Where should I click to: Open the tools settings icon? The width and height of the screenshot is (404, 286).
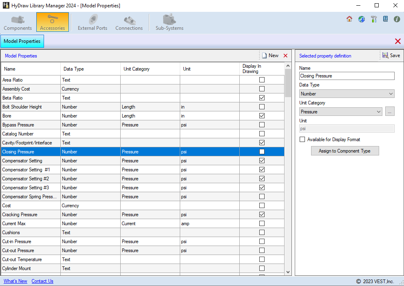pos(373,19)
